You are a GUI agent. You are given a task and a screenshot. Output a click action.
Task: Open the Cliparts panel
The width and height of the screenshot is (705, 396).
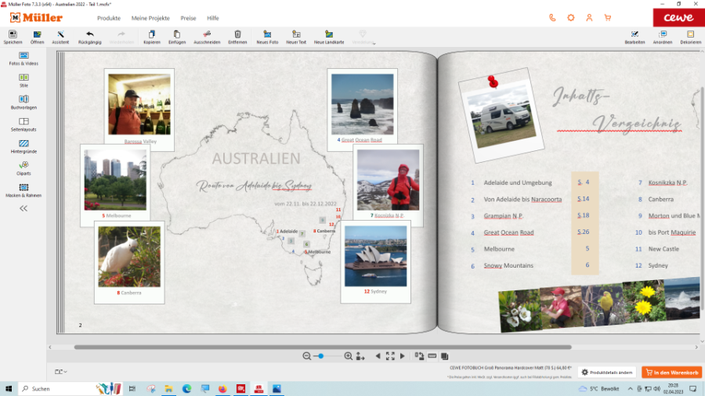[23, 165]
